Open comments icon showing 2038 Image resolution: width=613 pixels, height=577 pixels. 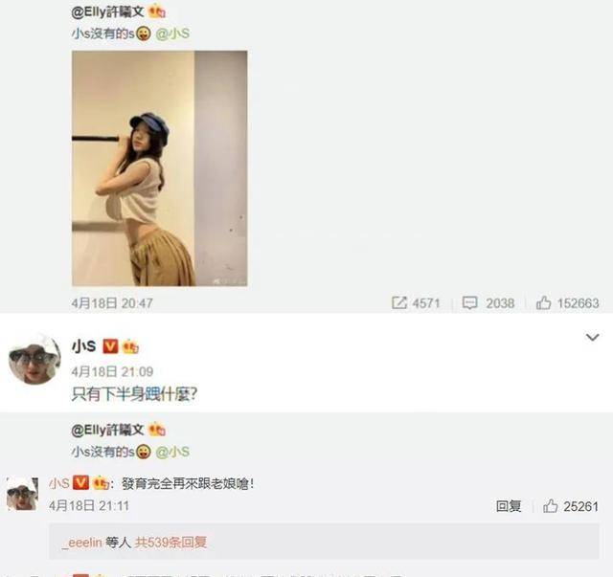point(469,302)
